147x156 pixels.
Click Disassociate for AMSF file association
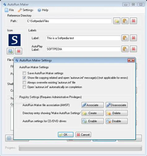coord(117,105)
